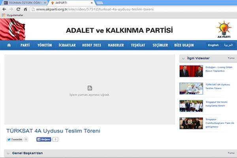Open the BİZE ULAŞIN menu
The height and width of the screenshot is (158, 237).
[x=184, y=45]
